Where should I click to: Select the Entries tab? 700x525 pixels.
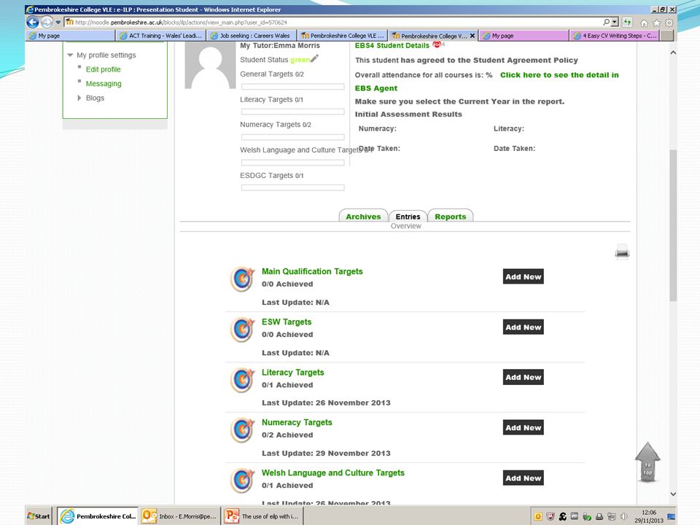(x=408, y=216)
